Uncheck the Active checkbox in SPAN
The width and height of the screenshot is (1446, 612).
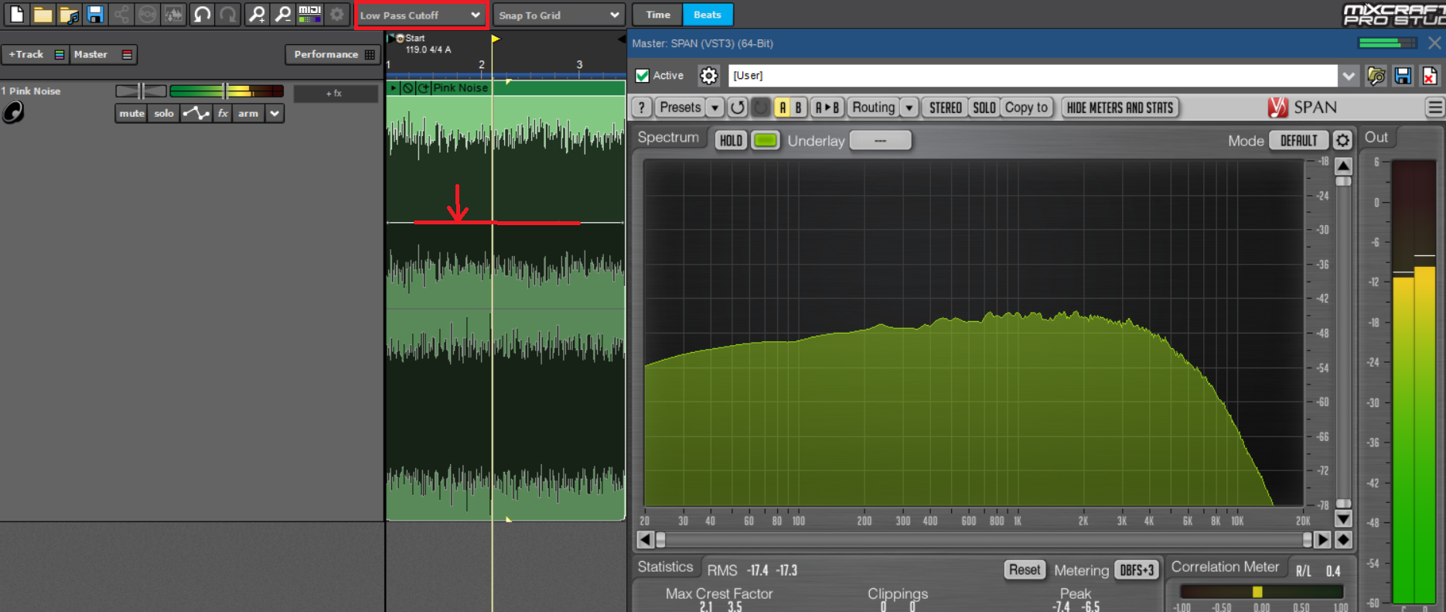(x=642, y=75)
